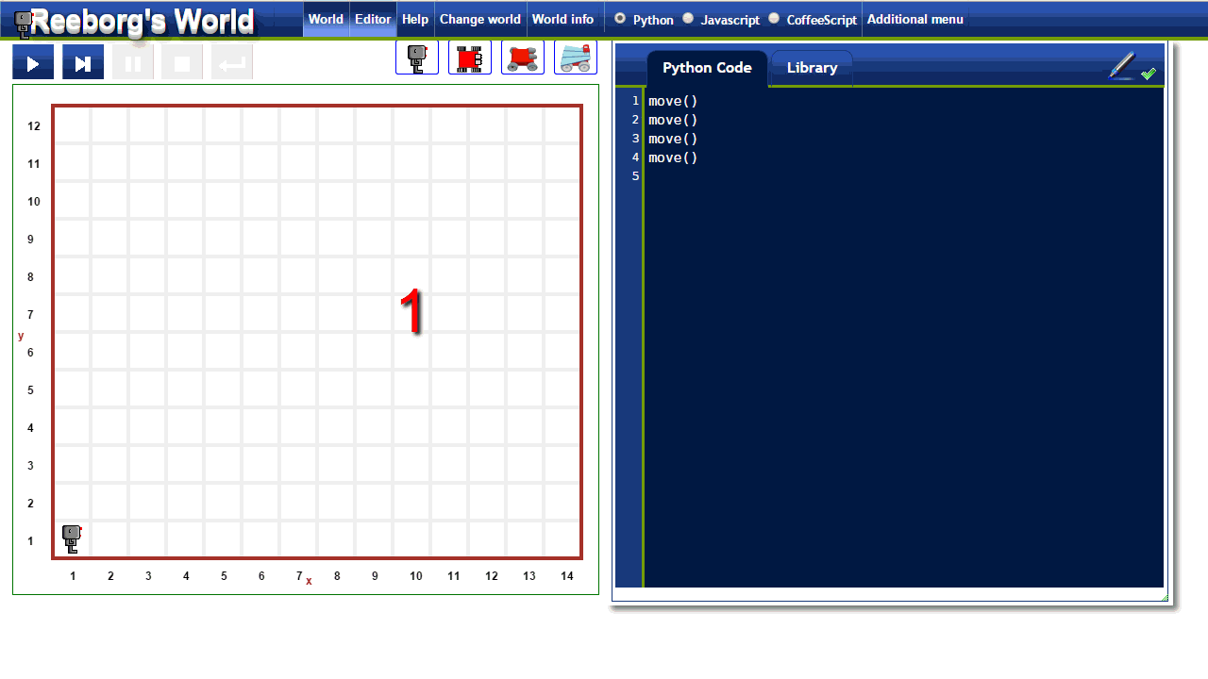Switch to the Python Code tab

click(707, 68)
